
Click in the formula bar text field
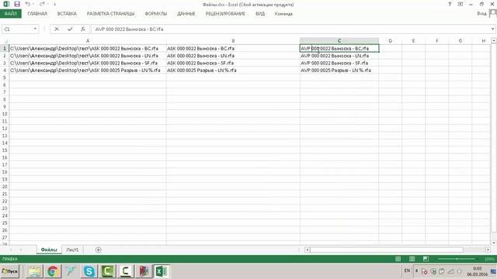tap(290, 29)
